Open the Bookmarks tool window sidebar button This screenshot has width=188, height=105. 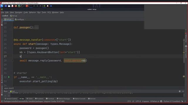tap(2, 91)
